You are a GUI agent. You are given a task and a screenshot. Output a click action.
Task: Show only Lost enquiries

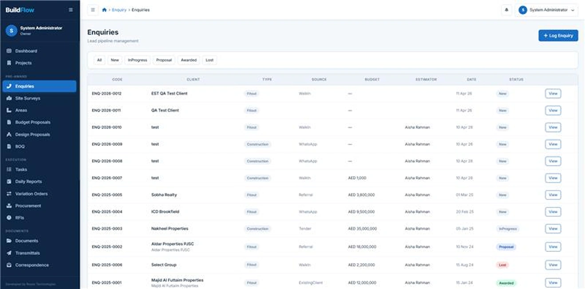pos(209,60)
